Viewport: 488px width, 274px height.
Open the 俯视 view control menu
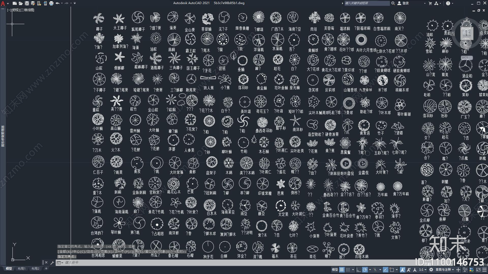click(16, 10)
